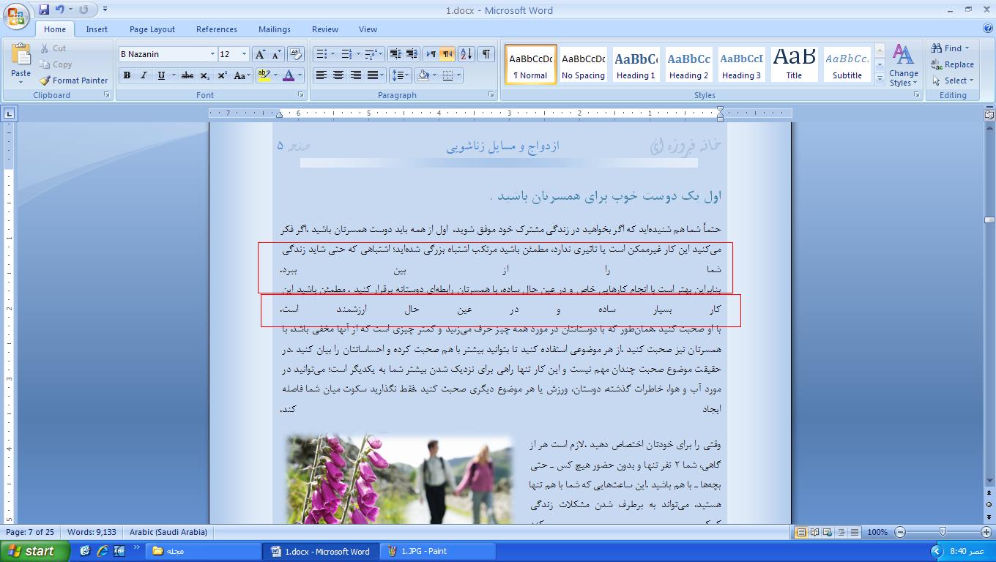Expand the borders dropdown arrow
This screenshot has height=562, width=996.
tap(459, 75)
